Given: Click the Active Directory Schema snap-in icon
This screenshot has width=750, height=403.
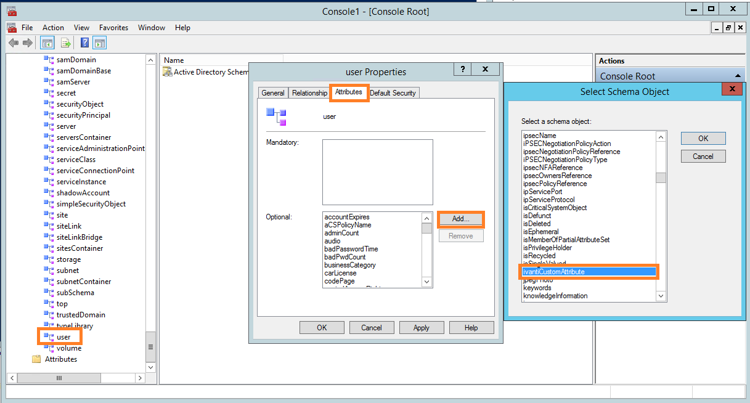Looking at the screenshot, I should click(167, 72).
